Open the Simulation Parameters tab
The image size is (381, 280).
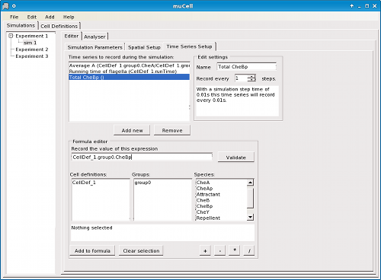[95, 47]
